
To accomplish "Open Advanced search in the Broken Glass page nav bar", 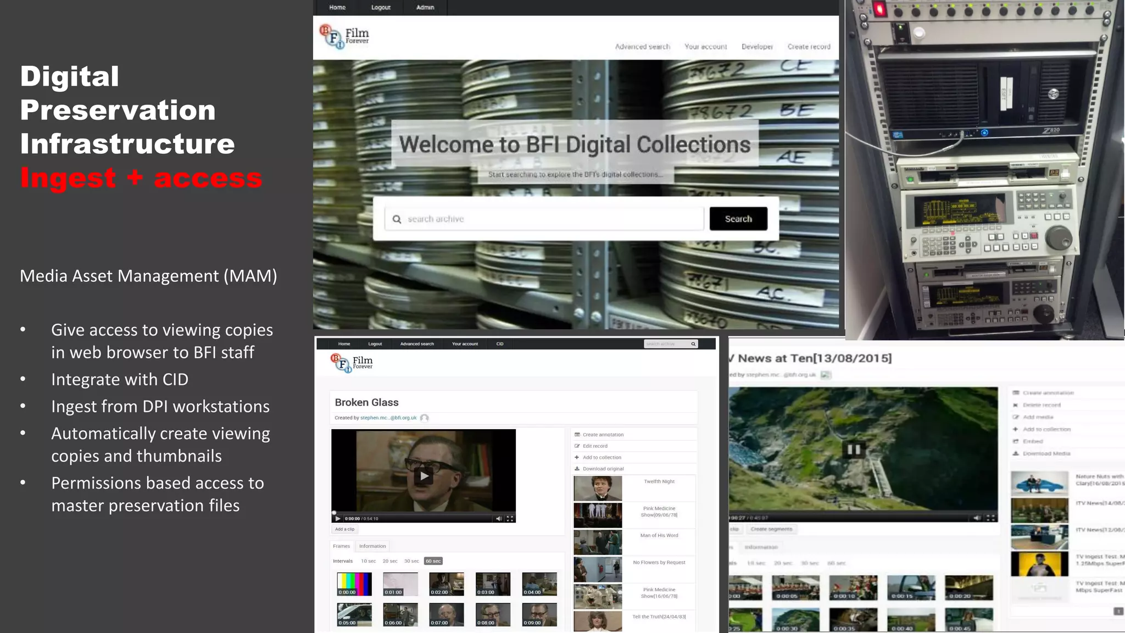I will (417, 344).
